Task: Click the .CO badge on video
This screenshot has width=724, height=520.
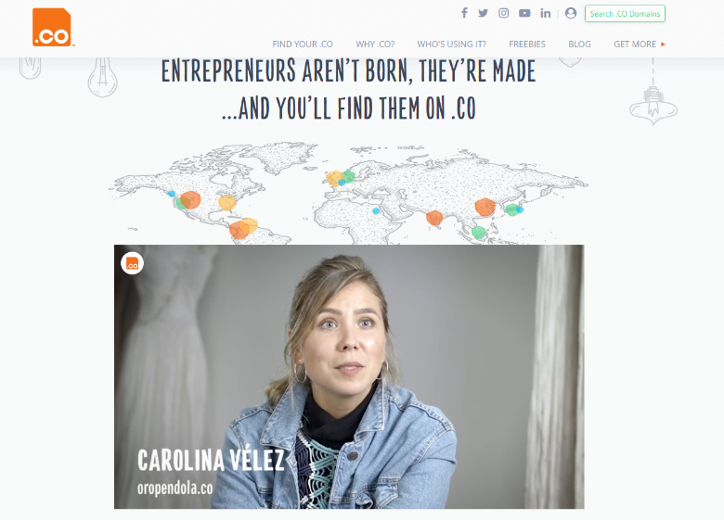Action: tap(132, 263)
